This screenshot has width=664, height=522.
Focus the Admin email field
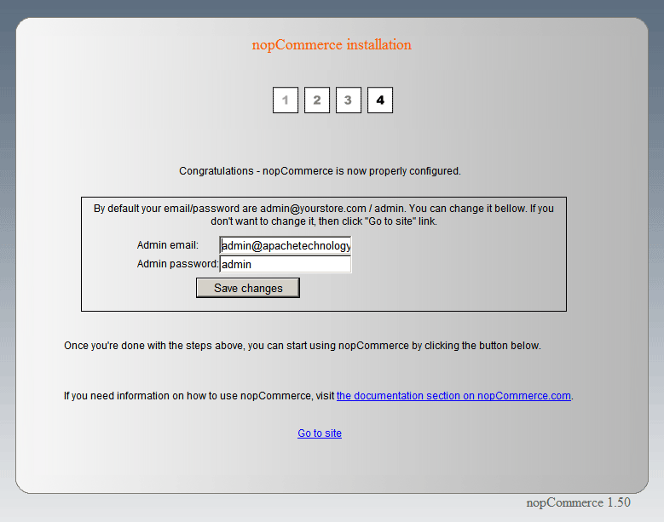[x=286, y=245]
